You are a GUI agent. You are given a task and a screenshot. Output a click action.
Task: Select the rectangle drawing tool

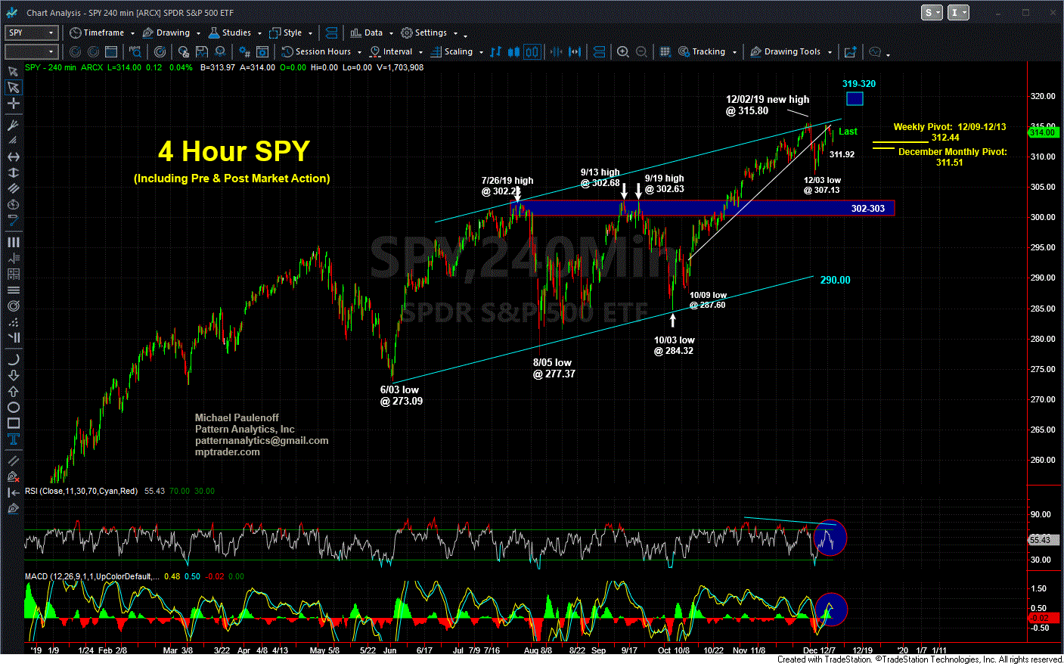pos(13,423)
